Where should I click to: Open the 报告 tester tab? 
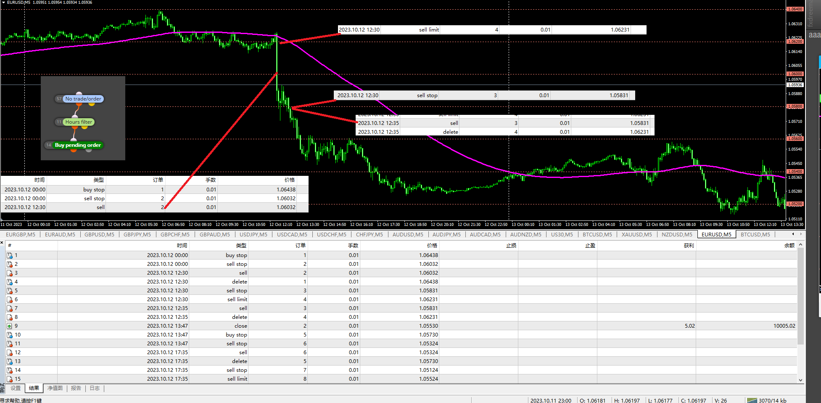click(76, 388)
